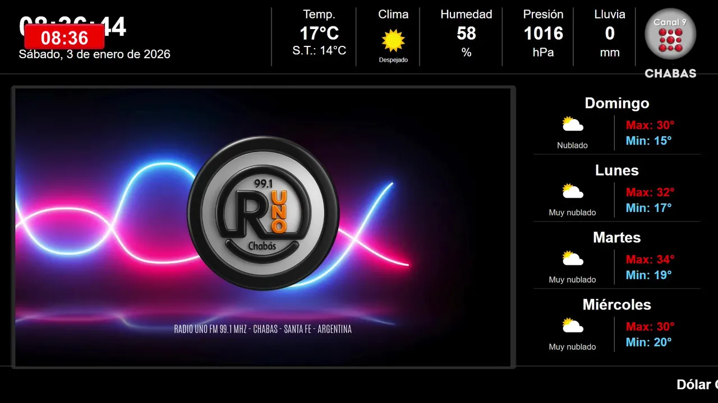Click the Domingo forecast heading
The image size is (718, 403).
pyautogui.click(x=617, y=103)
